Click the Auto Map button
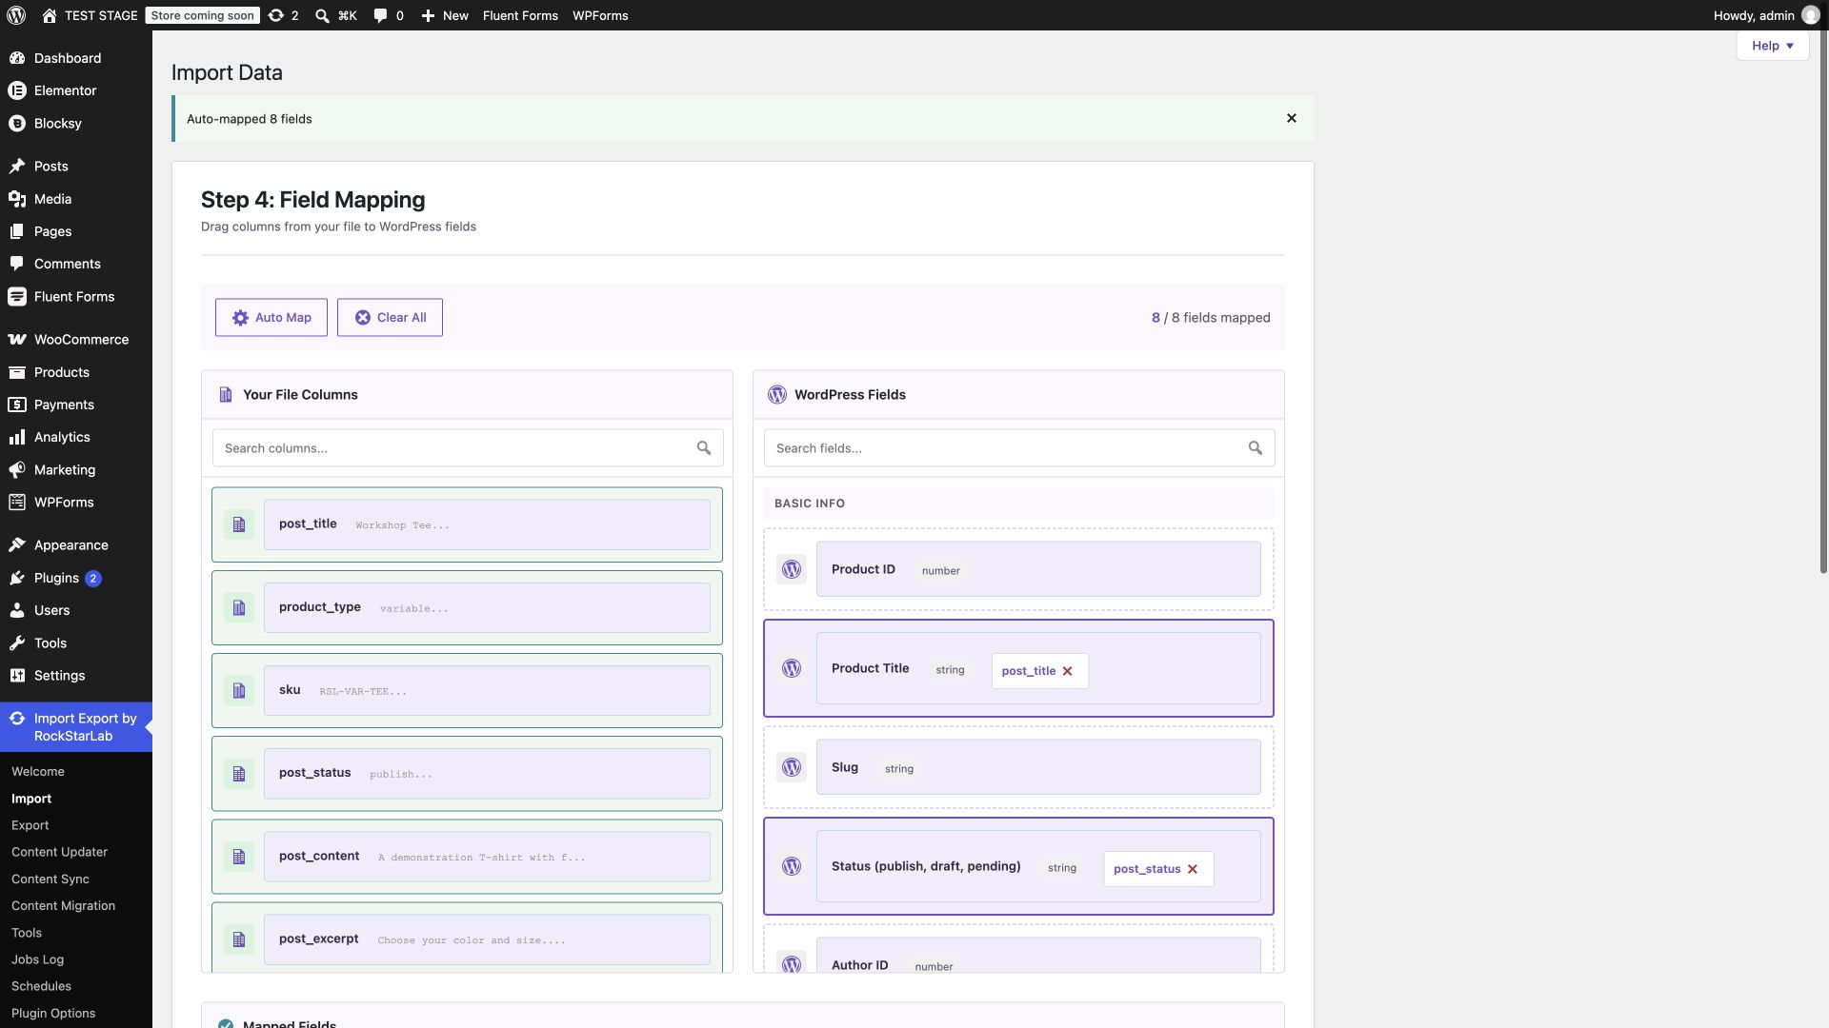Viewport: 1829px width, 1028px height. tap(271, 318)
